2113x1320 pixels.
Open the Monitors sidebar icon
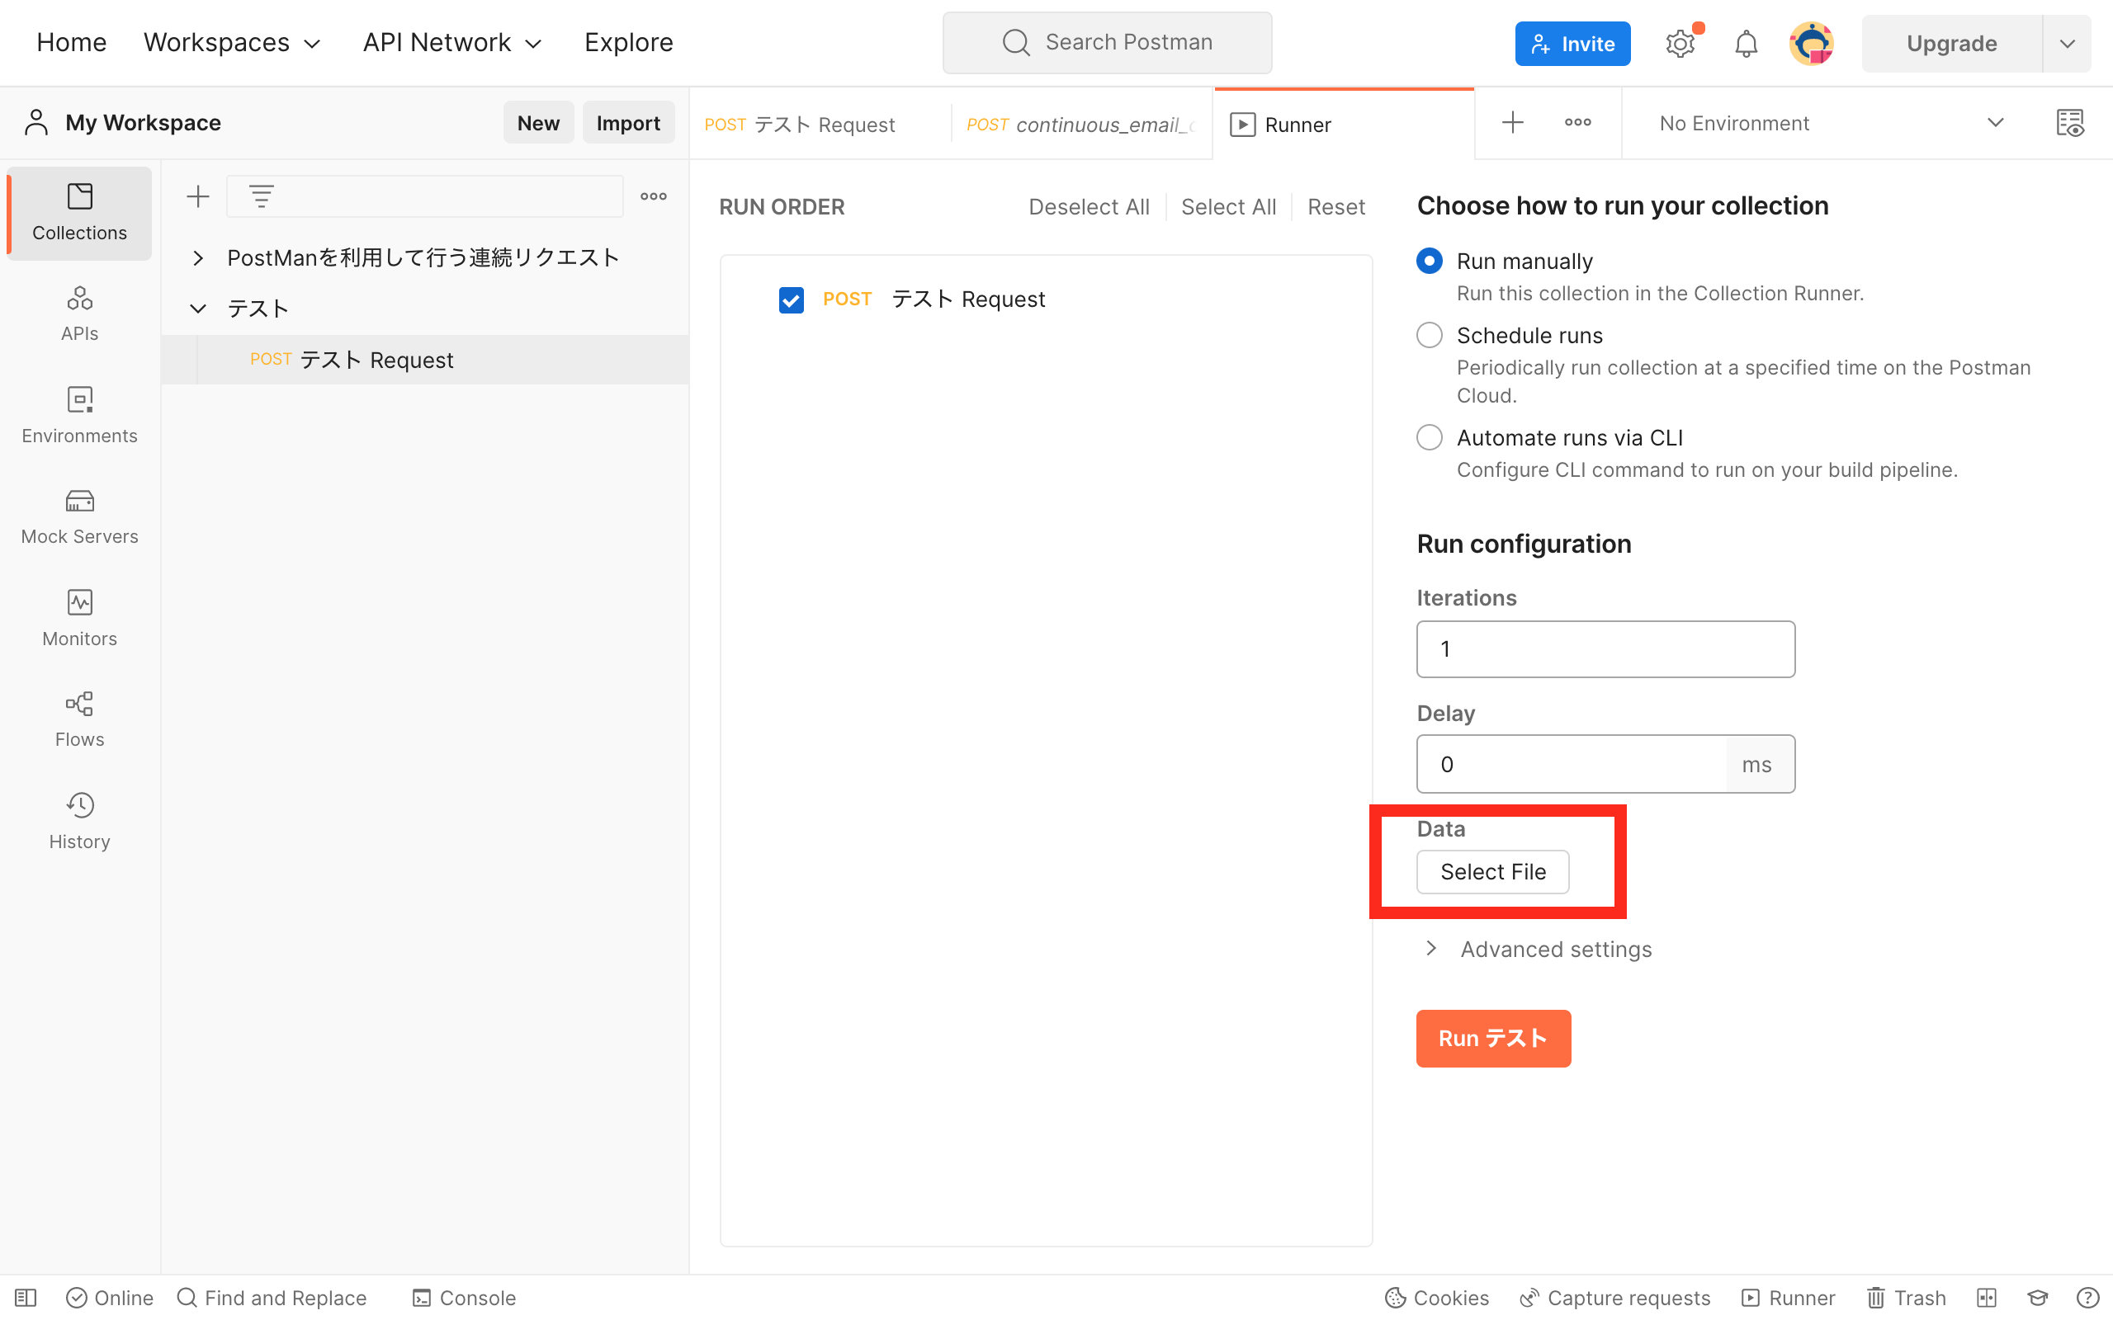pos(78,617)
